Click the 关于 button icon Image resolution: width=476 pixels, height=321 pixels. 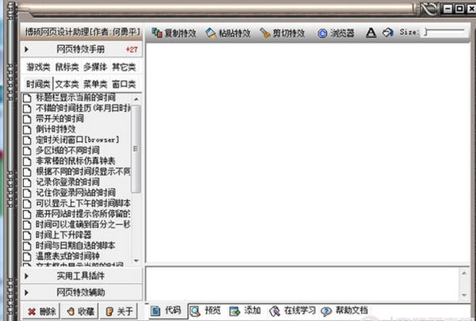(109, 311)
